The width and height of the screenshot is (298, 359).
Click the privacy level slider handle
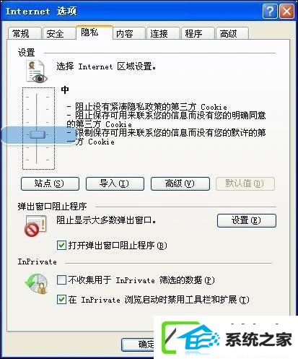pos(38,134)
